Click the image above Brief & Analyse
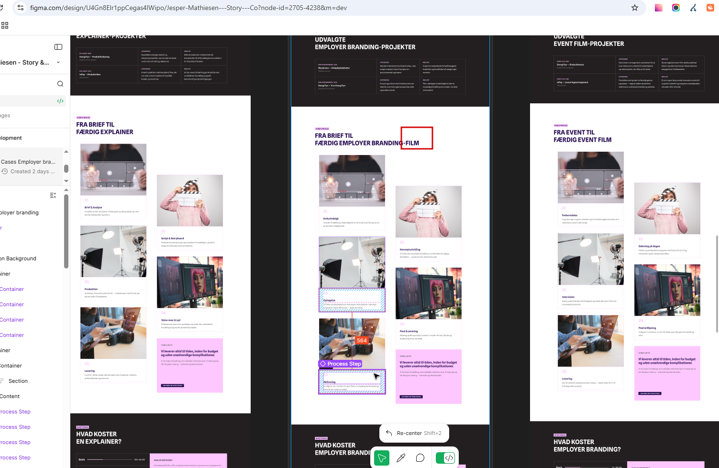This screenshot has width=719, height=468. coord(113,169)
